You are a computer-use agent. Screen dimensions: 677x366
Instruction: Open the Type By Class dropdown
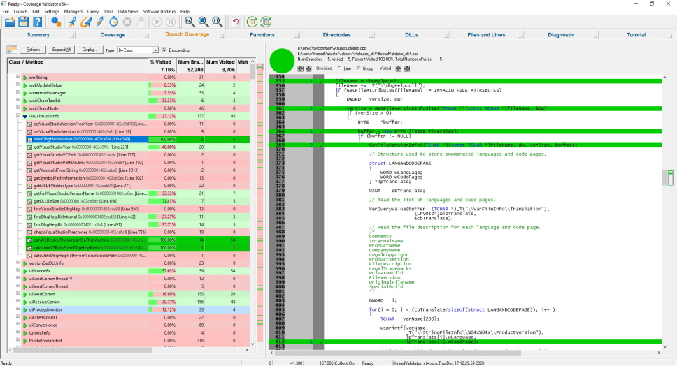(138, 50)
